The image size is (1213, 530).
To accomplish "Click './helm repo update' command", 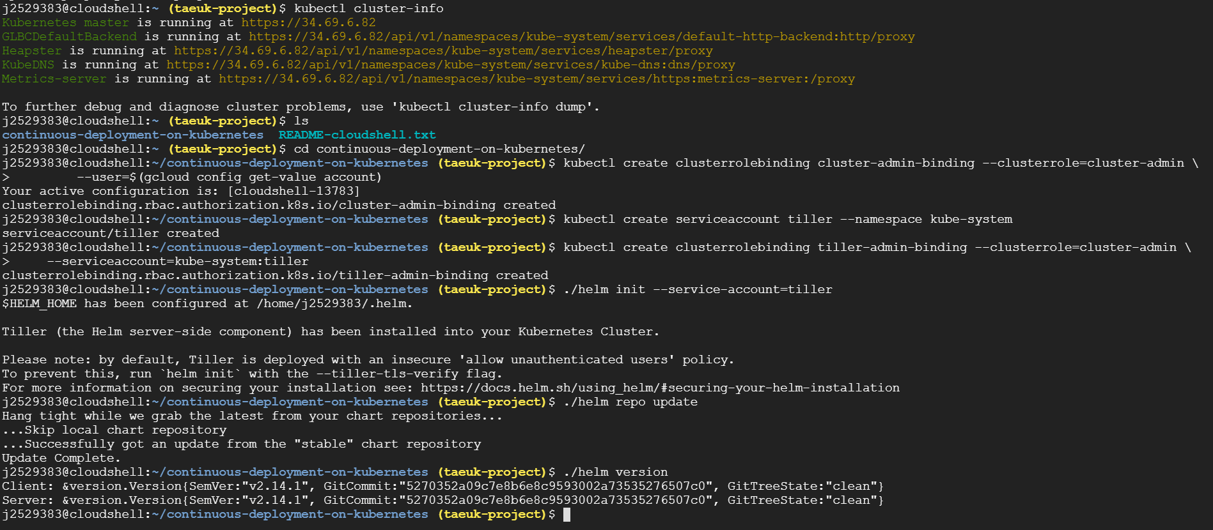I will 630,402.
